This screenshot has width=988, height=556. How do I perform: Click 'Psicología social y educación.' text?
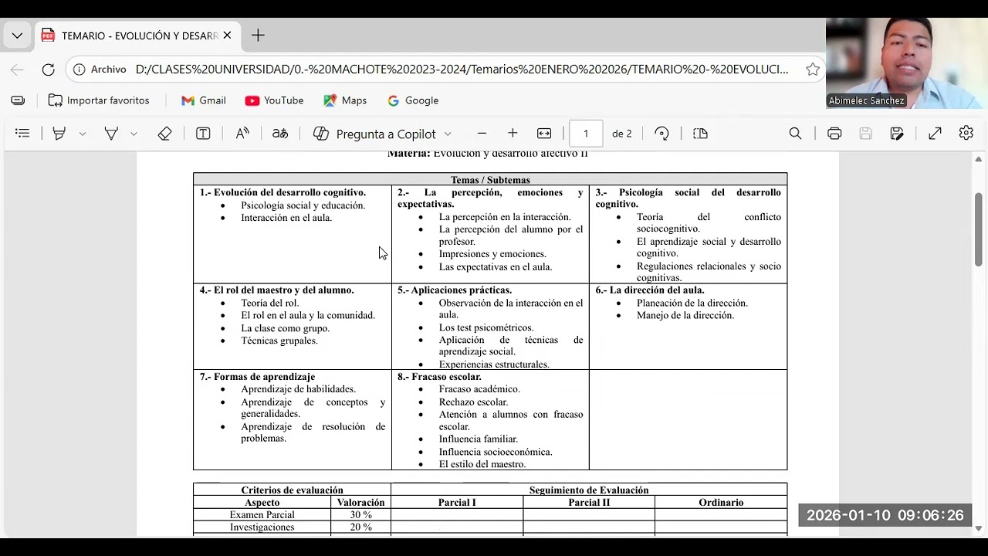click(303, 205)
